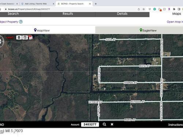Click the topmost SATELLITE BLVD label
Screen dimensions: 183x137
coord(162,48)
